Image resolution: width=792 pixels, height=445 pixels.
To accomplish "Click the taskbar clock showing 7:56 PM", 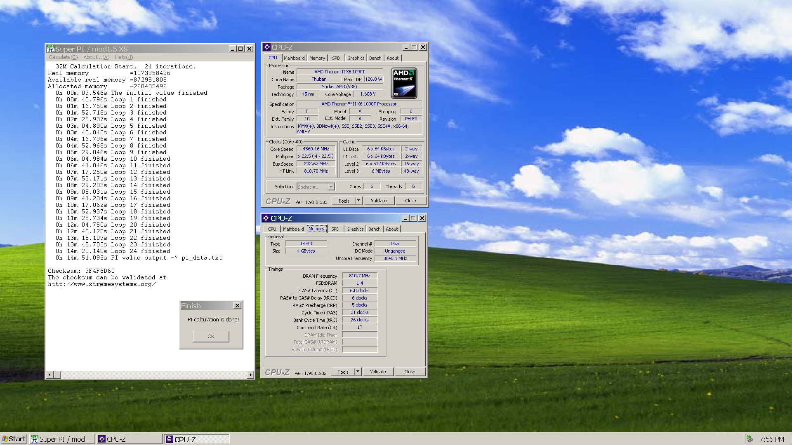I will 772,439.
